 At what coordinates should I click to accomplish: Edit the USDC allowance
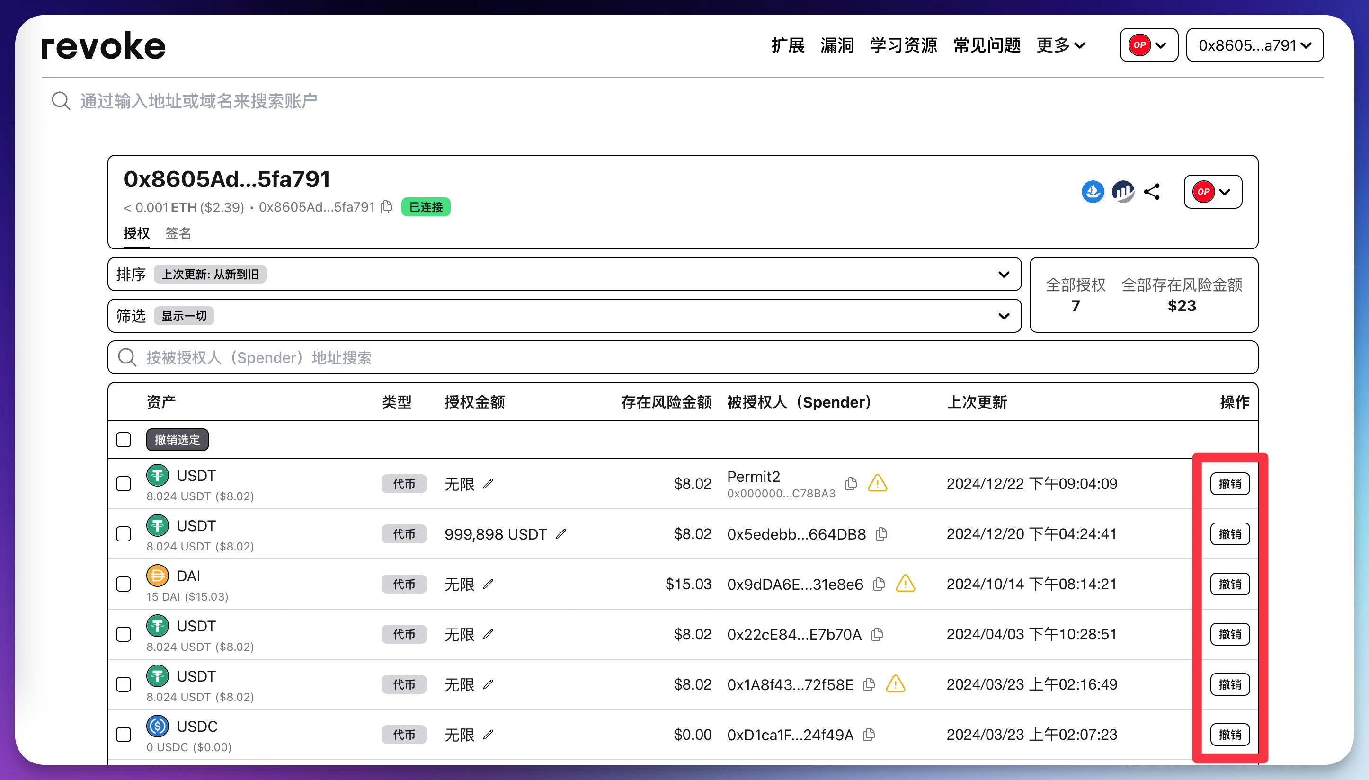tap(488, 735)
